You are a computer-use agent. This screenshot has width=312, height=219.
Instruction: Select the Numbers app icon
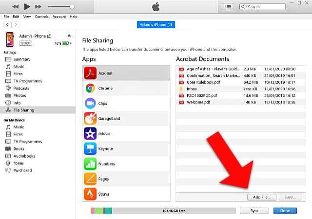pyautogui.click(x=90, y=164)
